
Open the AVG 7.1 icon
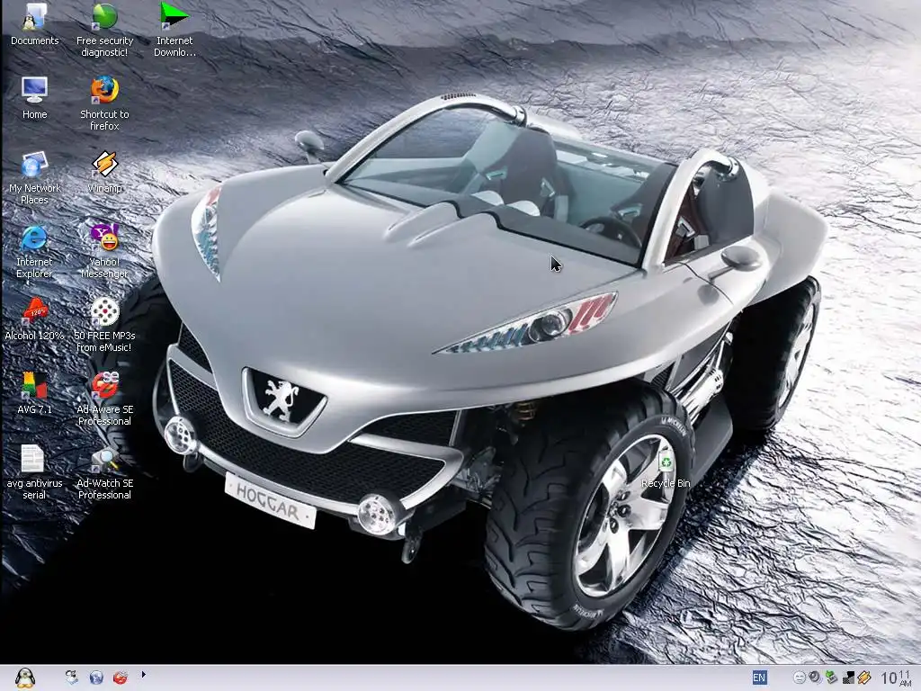[x=34, y=393]
